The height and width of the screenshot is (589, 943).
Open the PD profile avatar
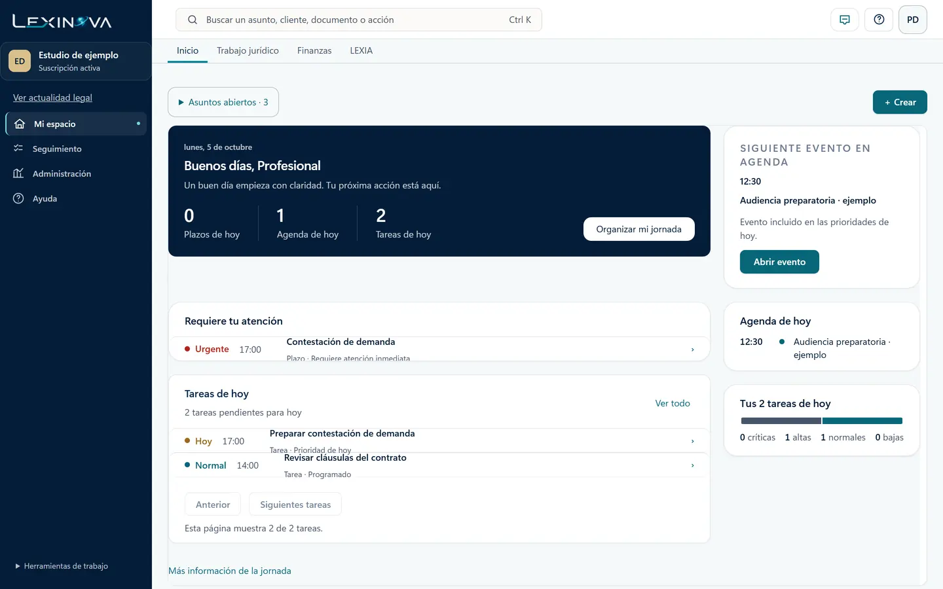coord(913,20)
